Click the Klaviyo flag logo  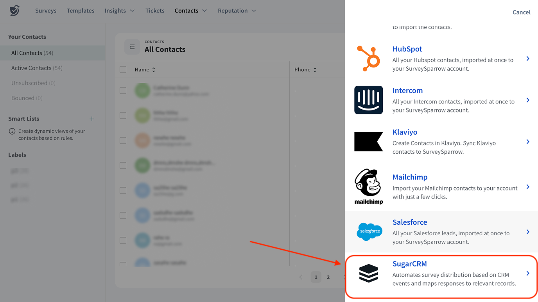[368, 141]
